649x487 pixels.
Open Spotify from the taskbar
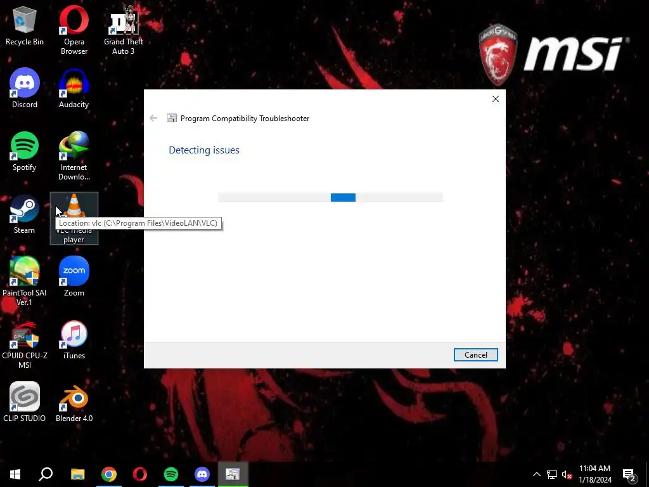171,474
